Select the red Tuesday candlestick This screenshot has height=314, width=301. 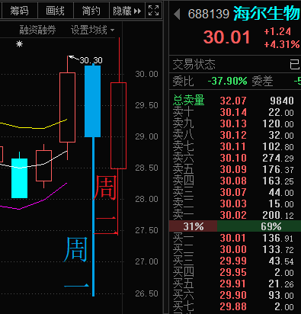[x=119, y=126]
